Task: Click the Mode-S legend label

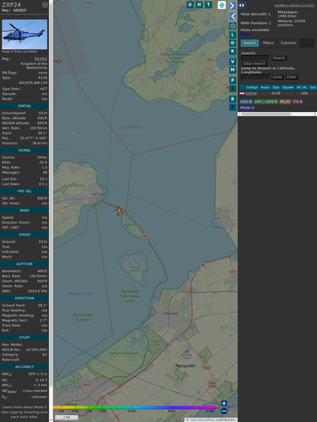Action: [x=247, y=107]
